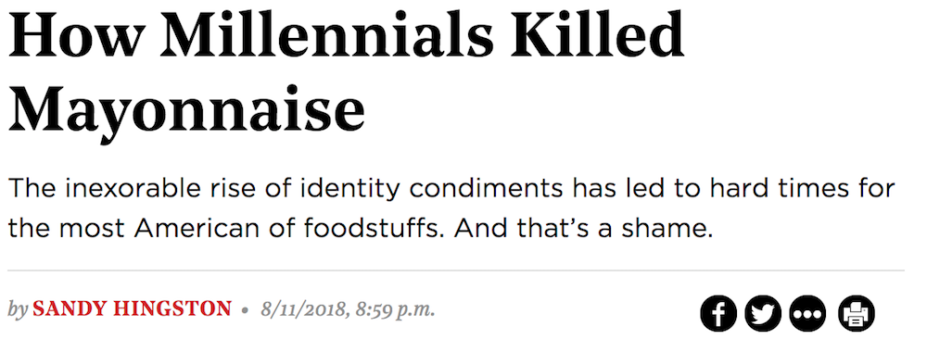Image resolution: width=927 pixels, height=352 pixels.
Task: Open author page for Sandy Hingston
Action: [x=132, y=308]
